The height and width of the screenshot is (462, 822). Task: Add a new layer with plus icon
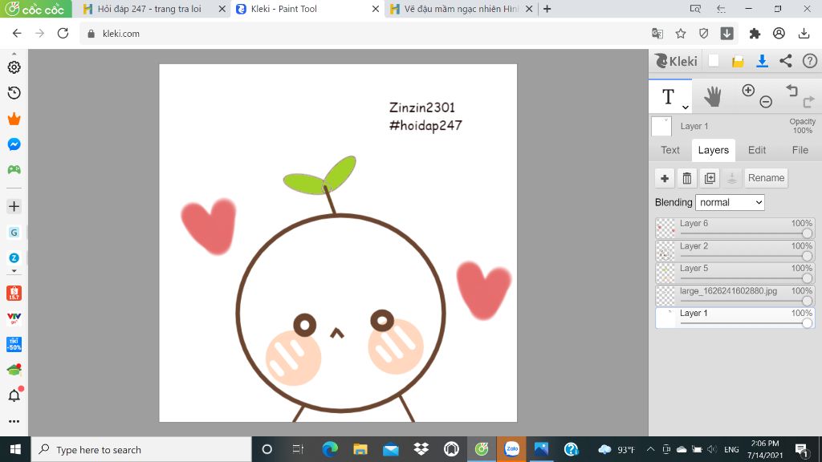point(664,178)
